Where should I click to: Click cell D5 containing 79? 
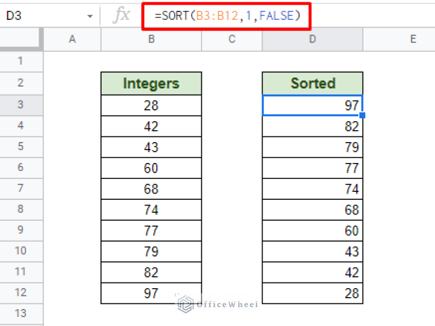(312, 147)
